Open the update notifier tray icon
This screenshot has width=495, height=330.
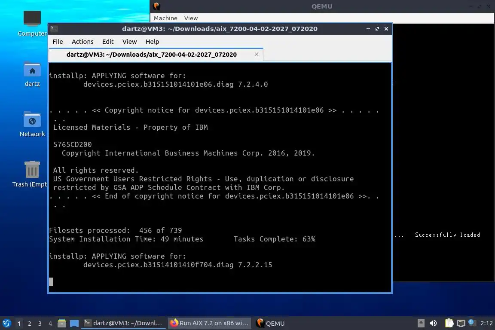point(471,322)
